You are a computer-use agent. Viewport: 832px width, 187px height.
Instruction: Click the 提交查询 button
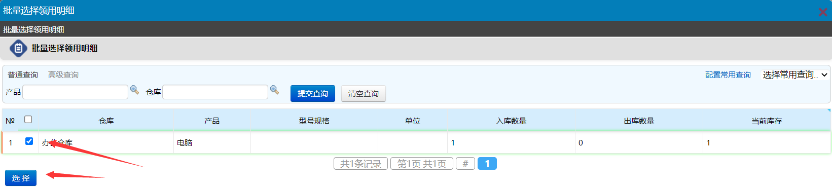pos(313,93)
